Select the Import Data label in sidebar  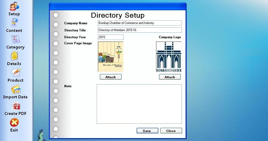click(x=15, y=97)
